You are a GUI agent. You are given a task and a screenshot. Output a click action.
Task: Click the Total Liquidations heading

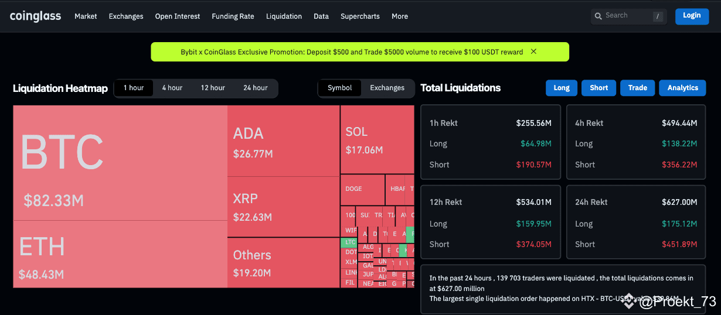click(x=461, y=88)
